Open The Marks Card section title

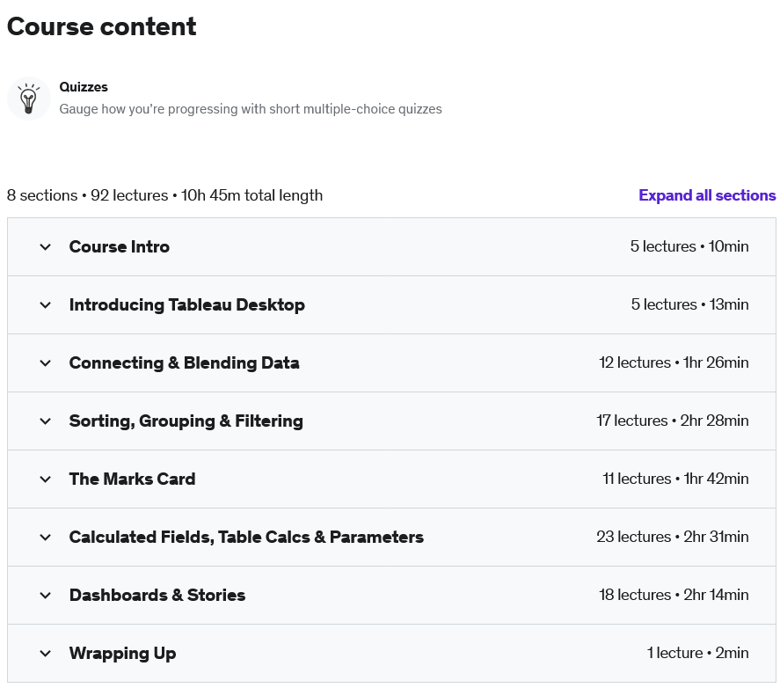pyautogui.click(x=132, y=479)
